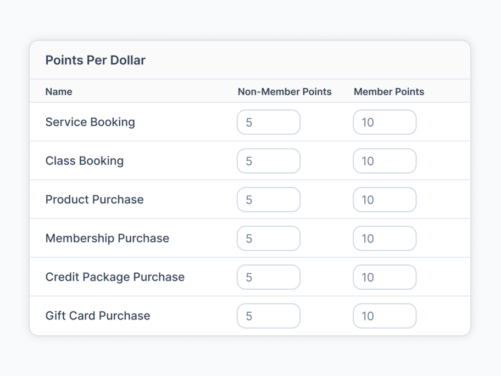This screenshot has height=376, width=501.
Task: Click the Service Booking row label
Action: coord(90,122)
